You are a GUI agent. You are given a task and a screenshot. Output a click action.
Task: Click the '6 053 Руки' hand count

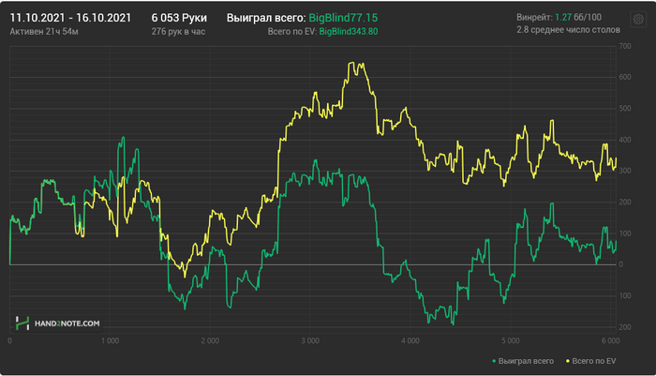click(179, 18)
